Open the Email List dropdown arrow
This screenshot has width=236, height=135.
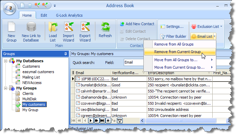[x=215, y=36]
